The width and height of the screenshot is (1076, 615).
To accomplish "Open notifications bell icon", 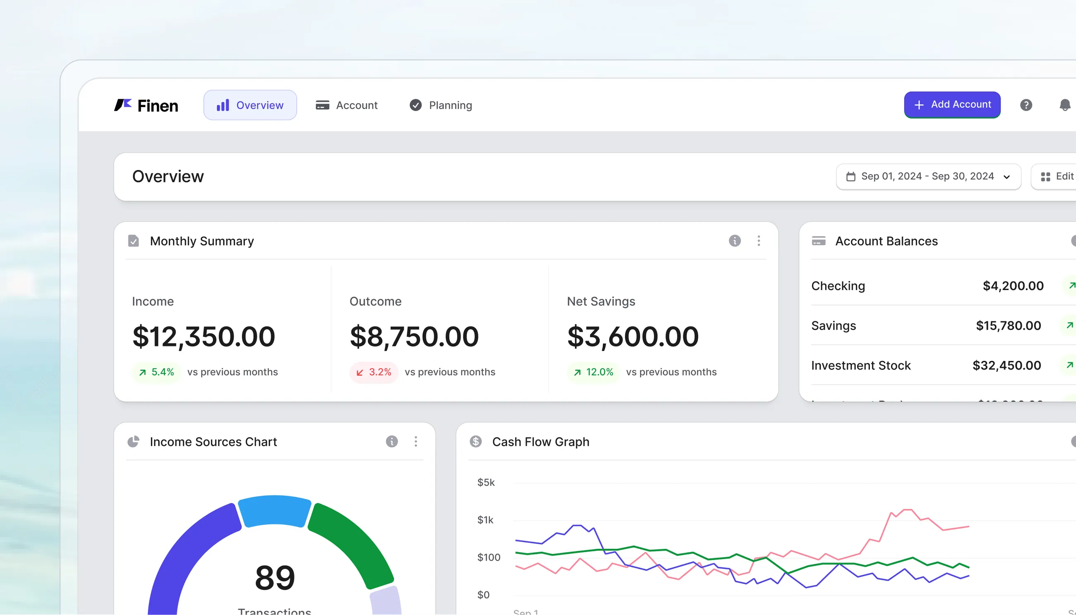I will (x=1064, y=105).
